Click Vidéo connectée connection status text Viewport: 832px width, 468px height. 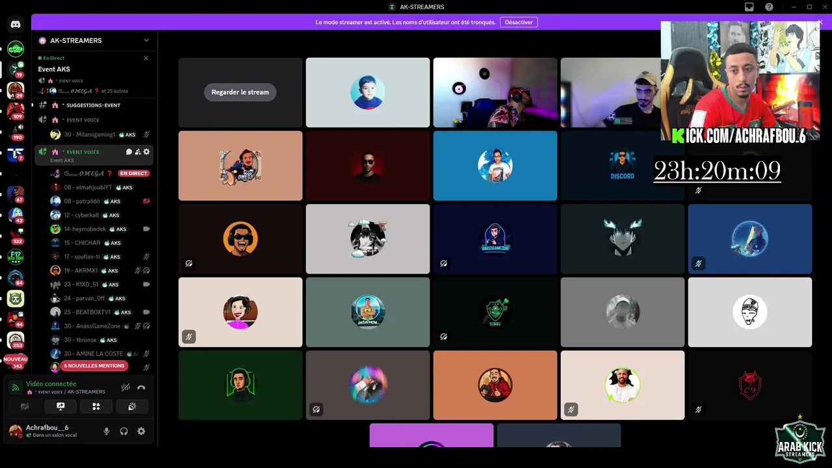[51, 384]
